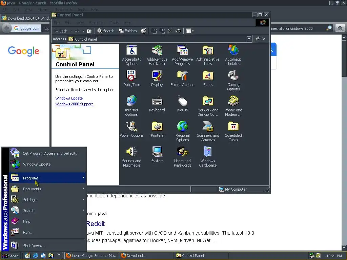Click the Delete toolbar icon
This screenshot has height=260, width=347.
[x=170, y=31]
